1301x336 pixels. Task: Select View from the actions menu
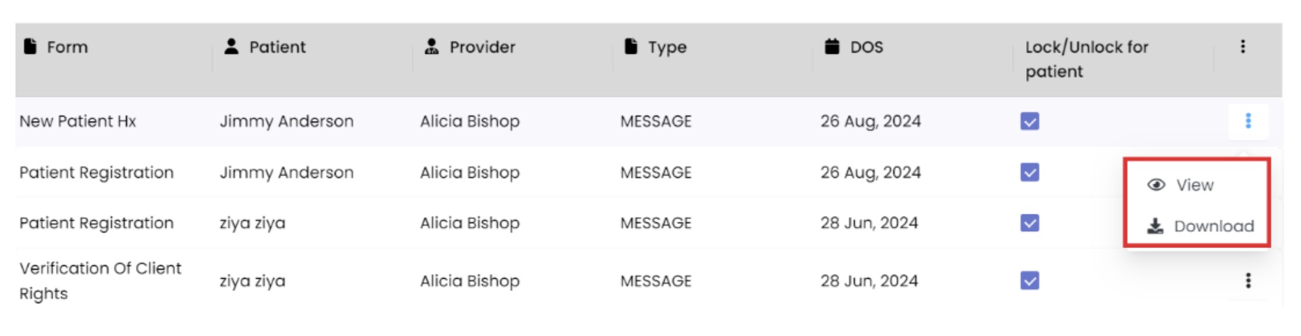click(x=1195, y=185)
